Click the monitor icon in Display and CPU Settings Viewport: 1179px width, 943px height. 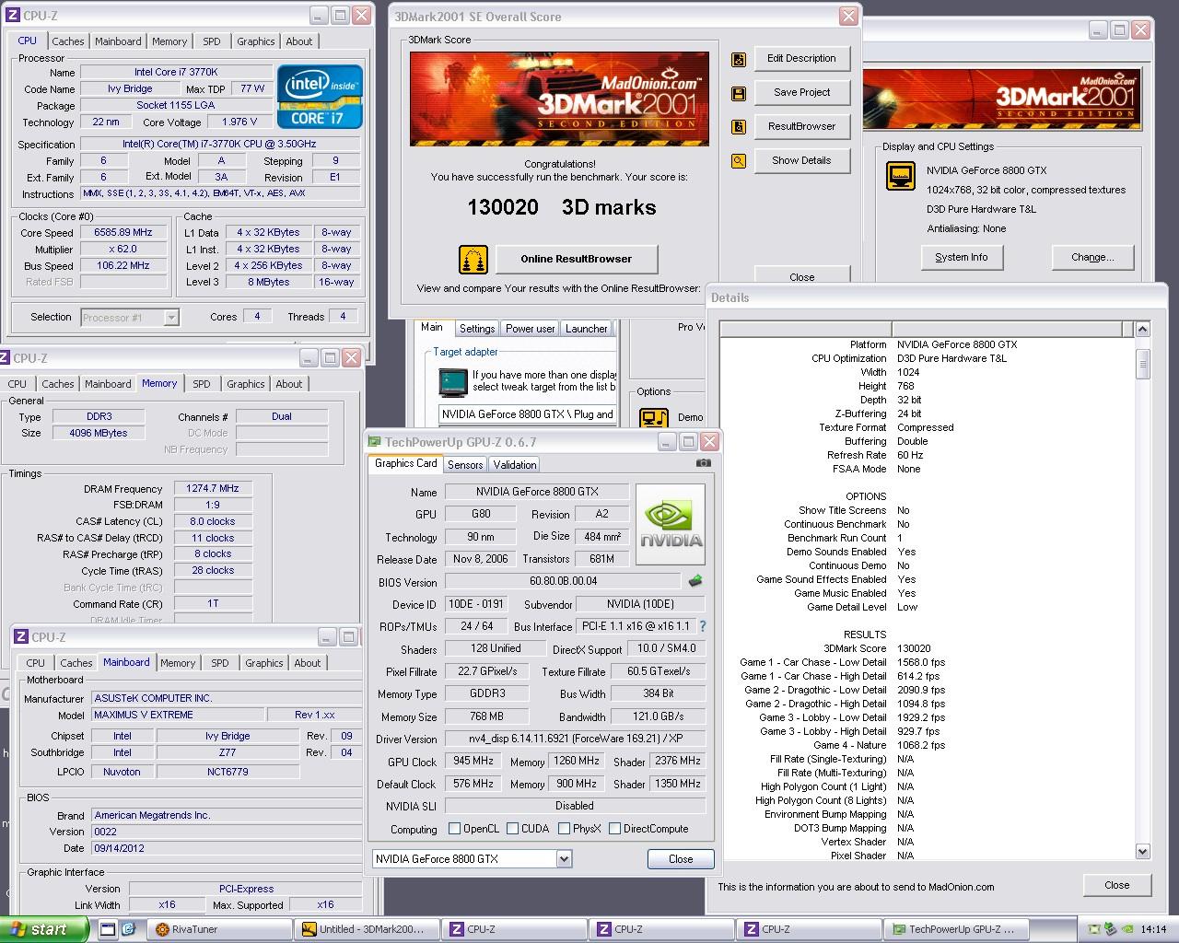coord(900,176)
